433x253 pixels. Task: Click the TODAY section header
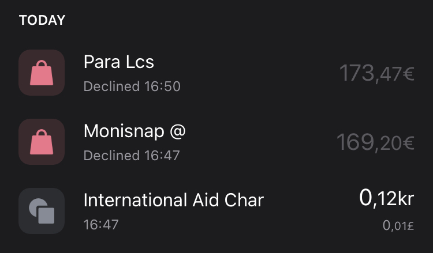(42, 20)
